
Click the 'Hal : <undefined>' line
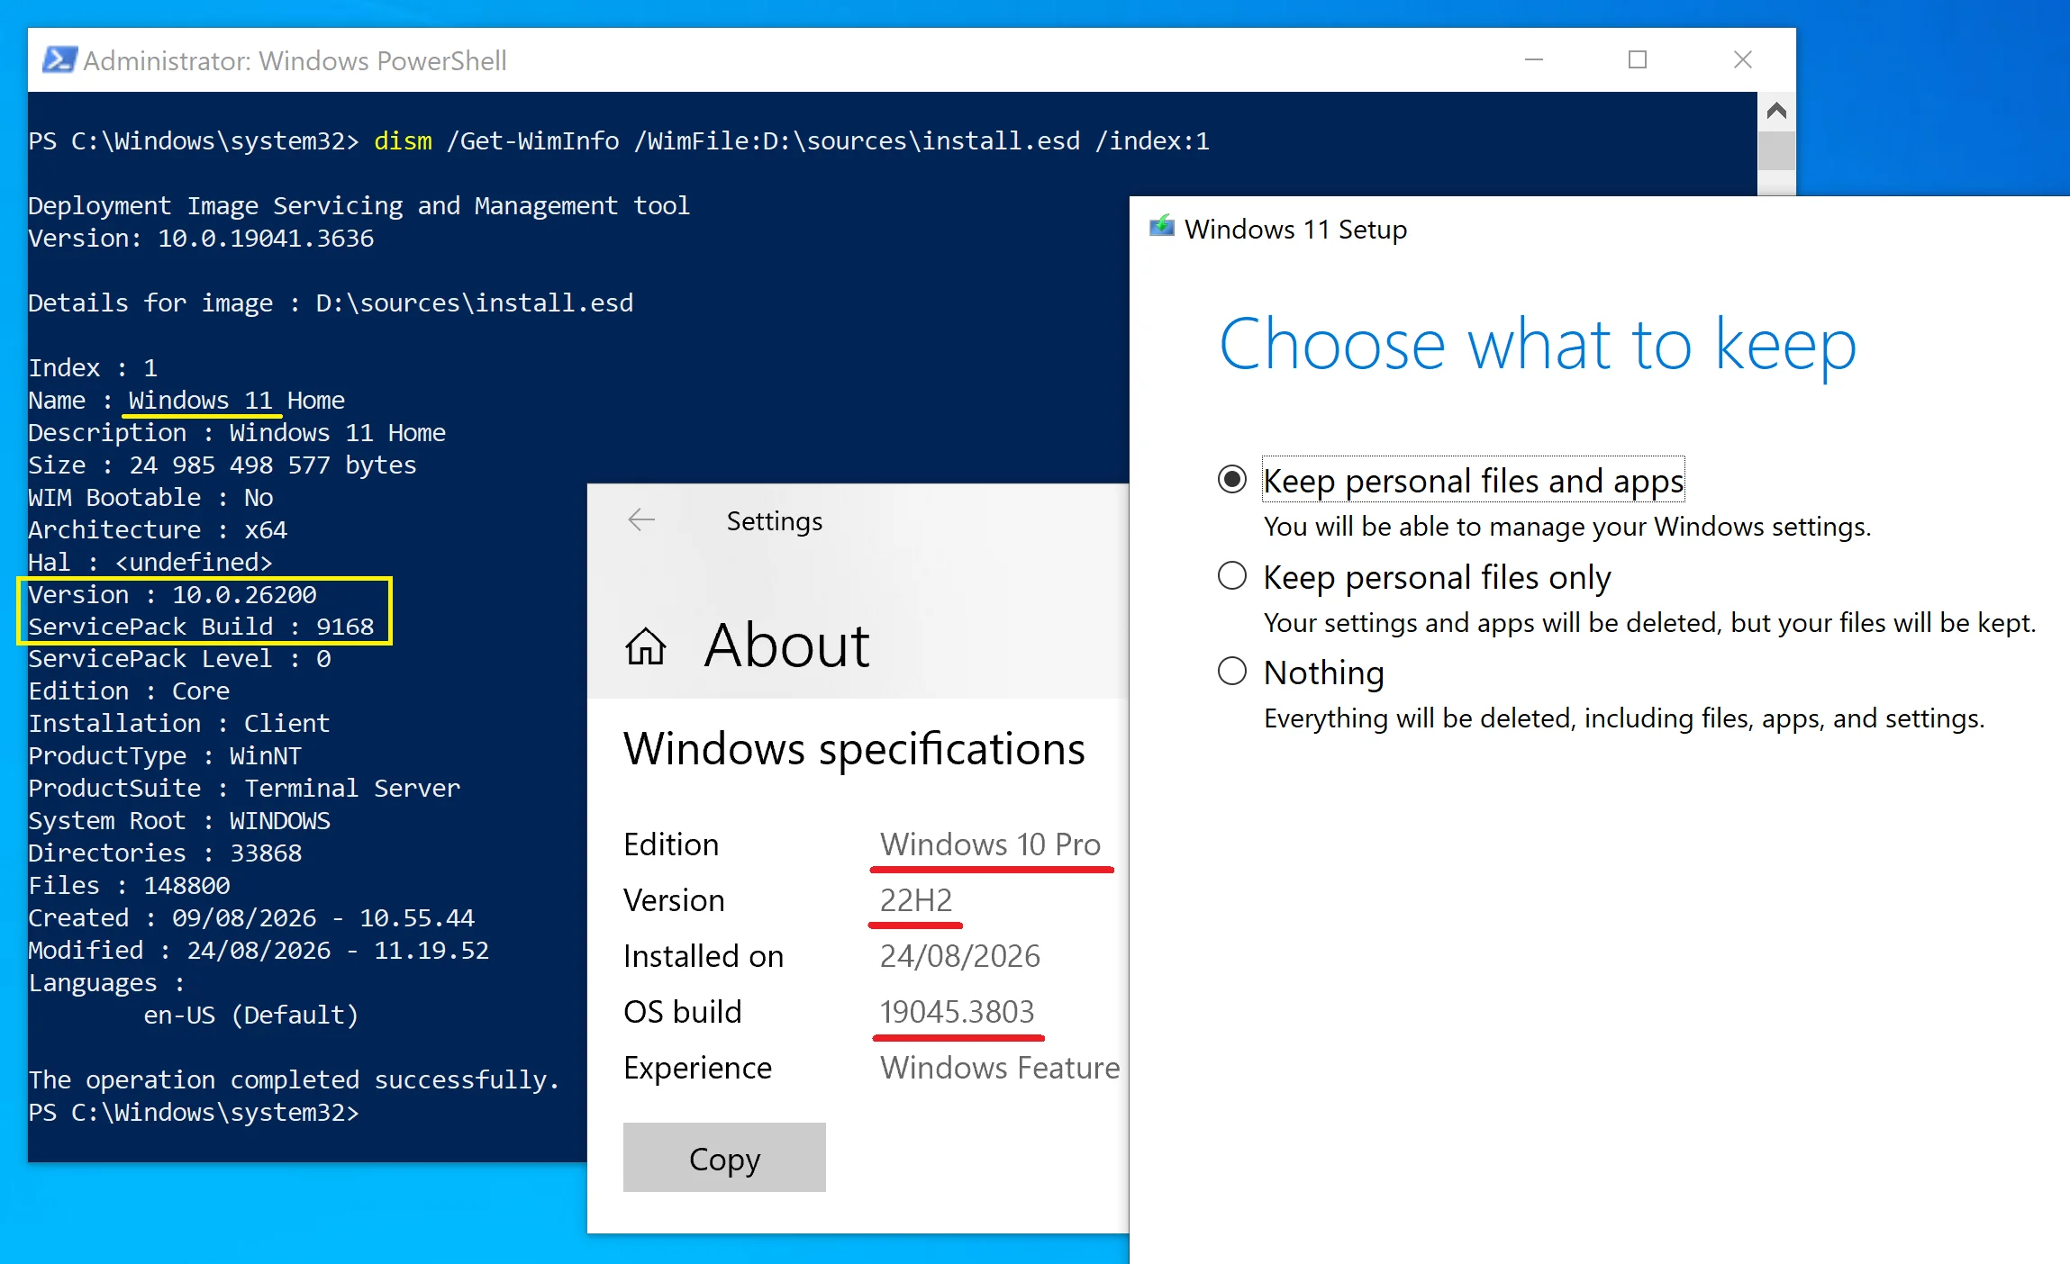150,563
